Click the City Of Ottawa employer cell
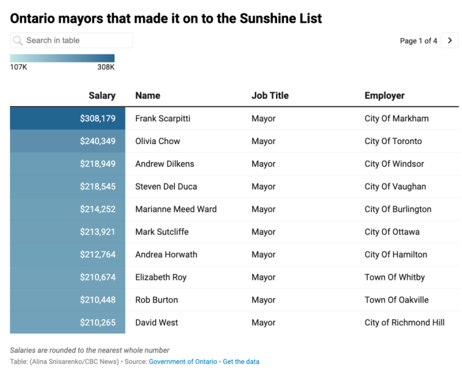This screenshot has width=462, height=372. coord(392,232)
